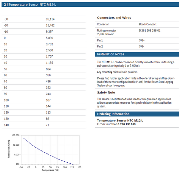Viewport: 182px width, 176px height.
Task: Select the resistance value 243
Action: 48,94
